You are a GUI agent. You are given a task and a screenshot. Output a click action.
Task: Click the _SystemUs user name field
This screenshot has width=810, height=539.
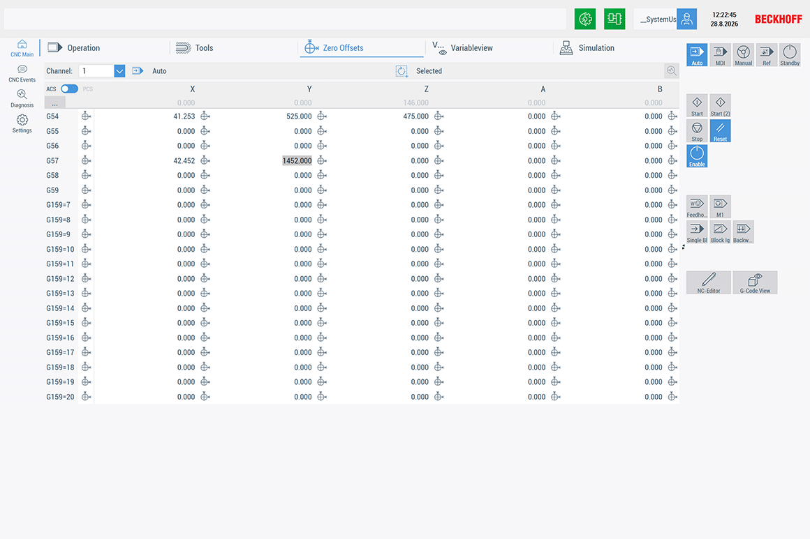[x=655, y=19]
